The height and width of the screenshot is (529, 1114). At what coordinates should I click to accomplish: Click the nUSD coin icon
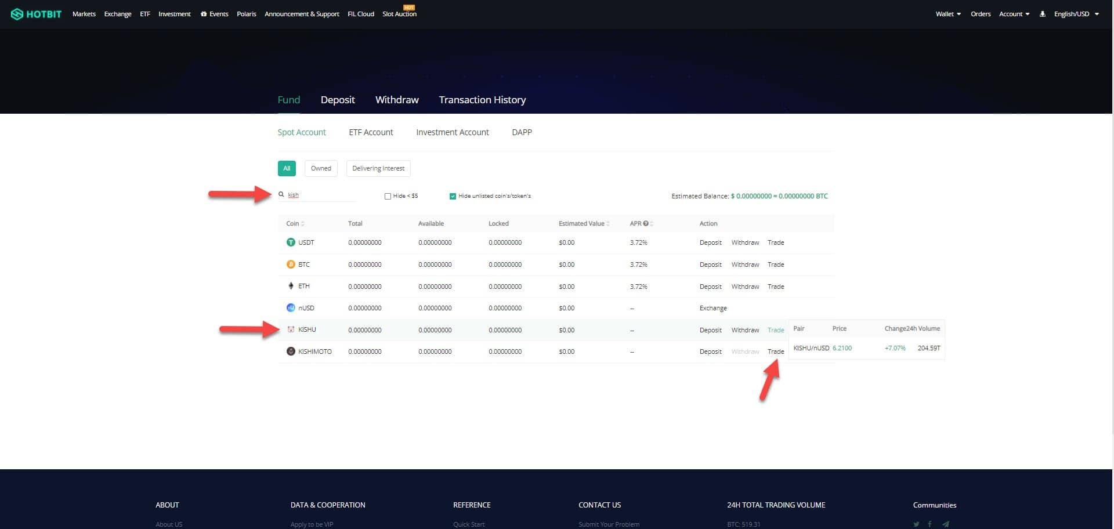[x=291, y=308]
